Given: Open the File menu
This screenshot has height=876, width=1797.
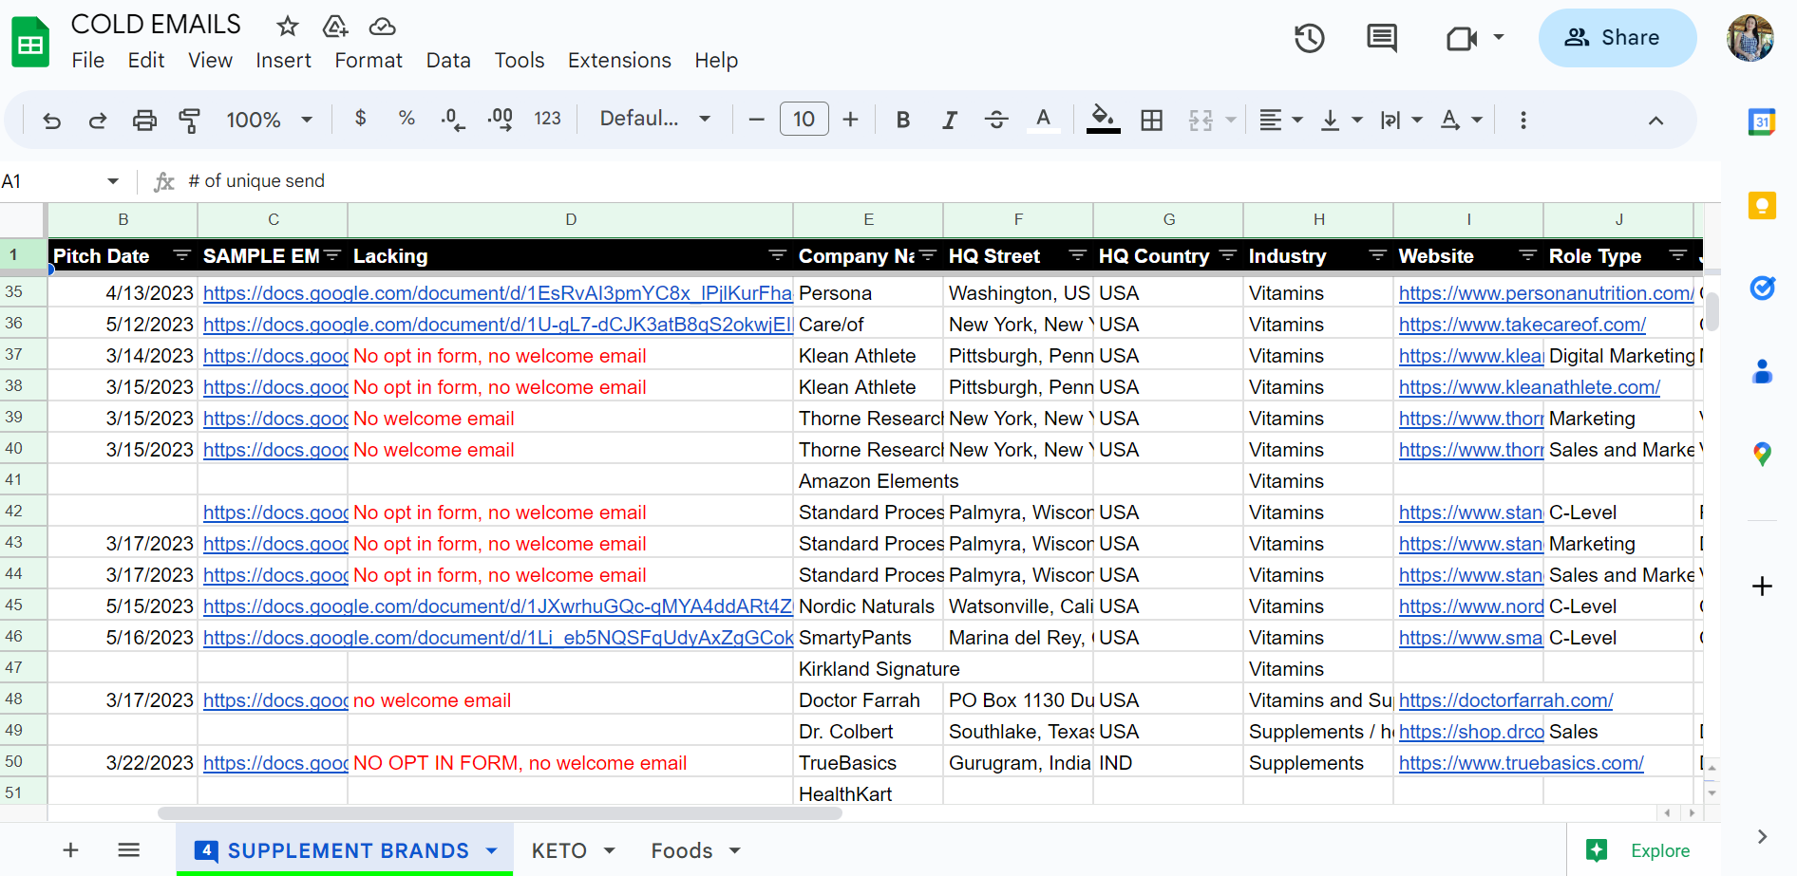Looking at the screenshot, I should pos(88,61).
